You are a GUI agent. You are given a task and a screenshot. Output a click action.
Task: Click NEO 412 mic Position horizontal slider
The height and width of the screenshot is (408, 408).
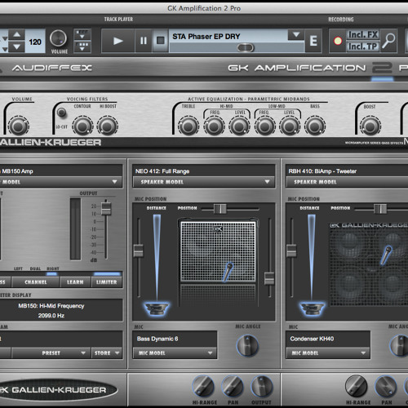click(220, 209)
